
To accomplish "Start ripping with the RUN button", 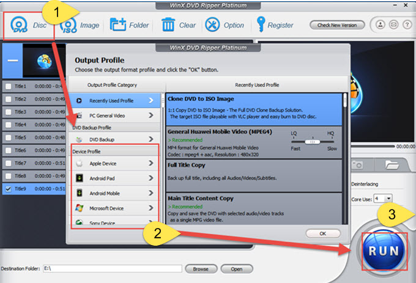I will tap(384, 251).
